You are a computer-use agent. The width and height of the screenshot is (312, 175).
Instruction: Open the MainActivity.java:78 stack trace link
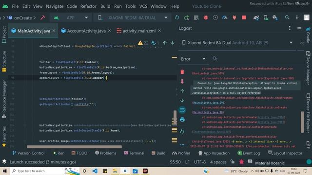click(208, 112)
